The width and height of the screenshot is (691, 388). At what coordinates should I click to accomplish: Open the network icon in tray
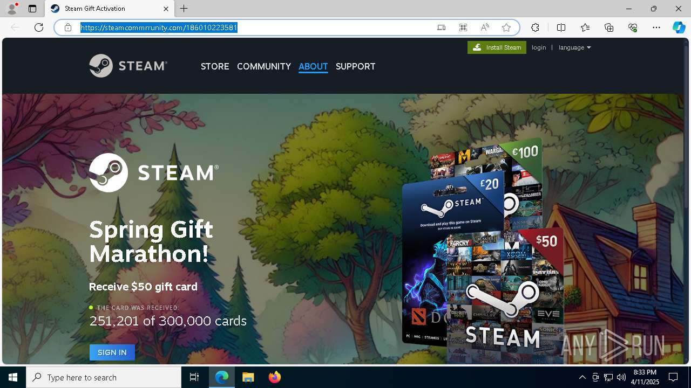point(608,377)
